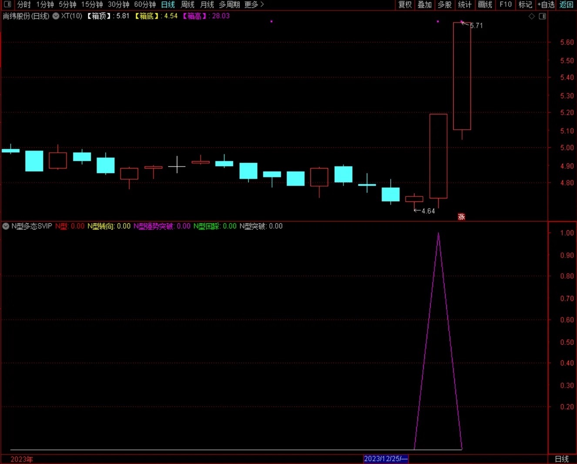Open the N型多态SVIP indicator dropdown arrow
This screenshot has width=577, height=464.
pyautogui.click(x=6, y=226)
